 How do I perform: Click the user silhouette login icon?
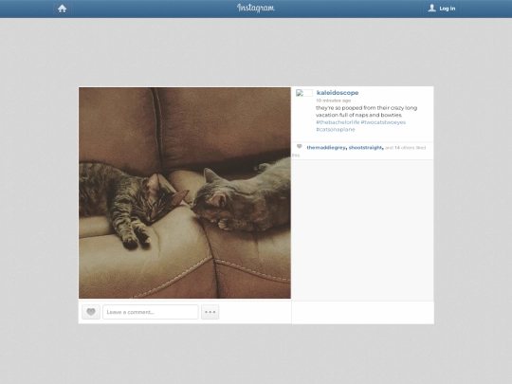click(x=431, y=9)
